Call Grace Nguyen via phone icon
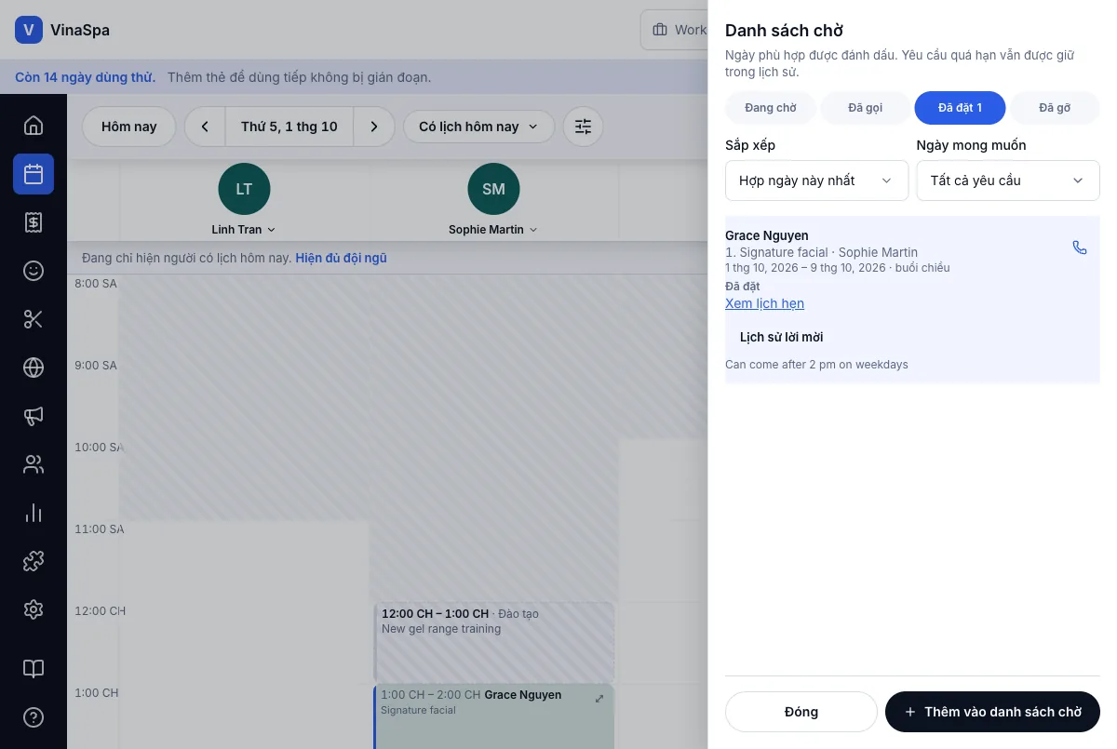 point(1080,247)
